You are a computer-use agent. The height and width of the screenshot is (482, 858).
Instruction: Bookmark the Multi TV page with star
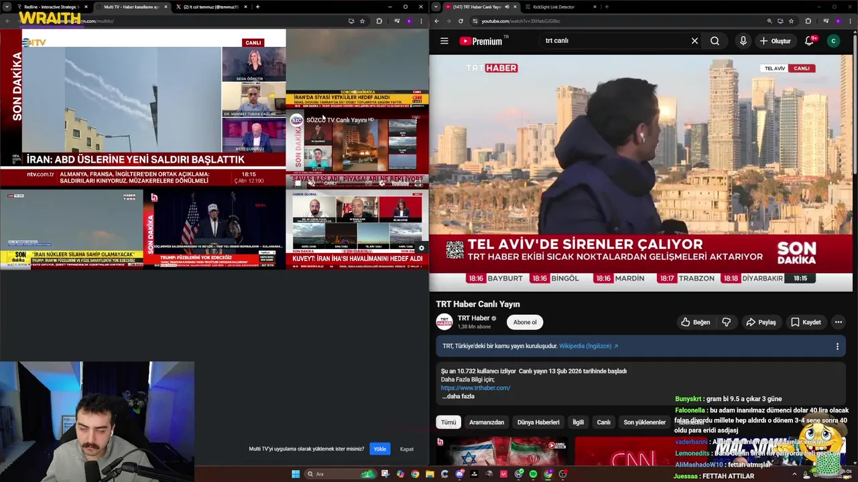click(x=362, y=21)
